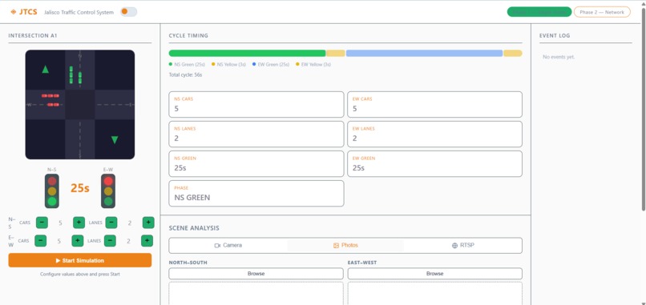The image size is (646, 305).
Task: Browse for a North–South photo
Action: [x=256, y=274]
